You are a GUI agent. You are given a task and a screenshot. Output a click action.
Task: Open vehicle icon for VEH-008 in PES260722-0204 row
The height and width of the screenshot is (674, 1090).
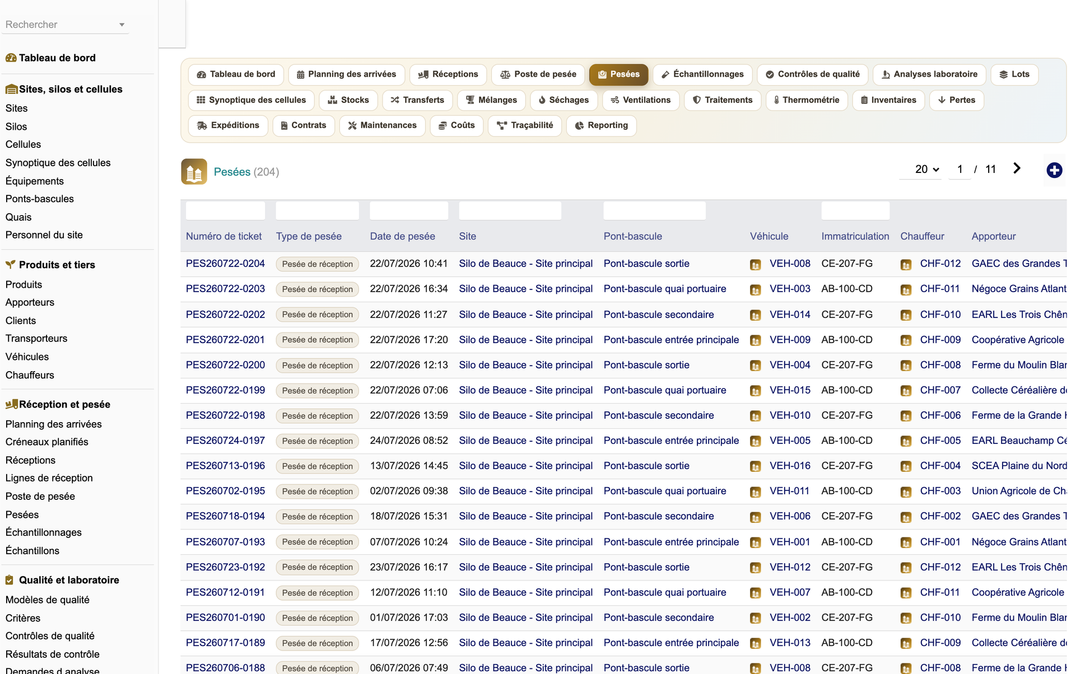(x=756, y=265)
